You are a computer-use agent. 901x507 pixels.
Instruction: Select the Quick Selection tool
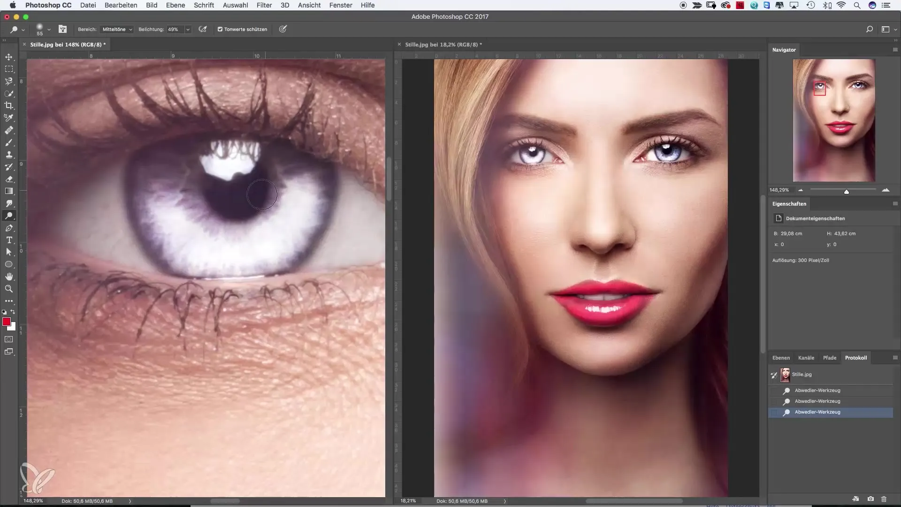click(x=9, y=93)
